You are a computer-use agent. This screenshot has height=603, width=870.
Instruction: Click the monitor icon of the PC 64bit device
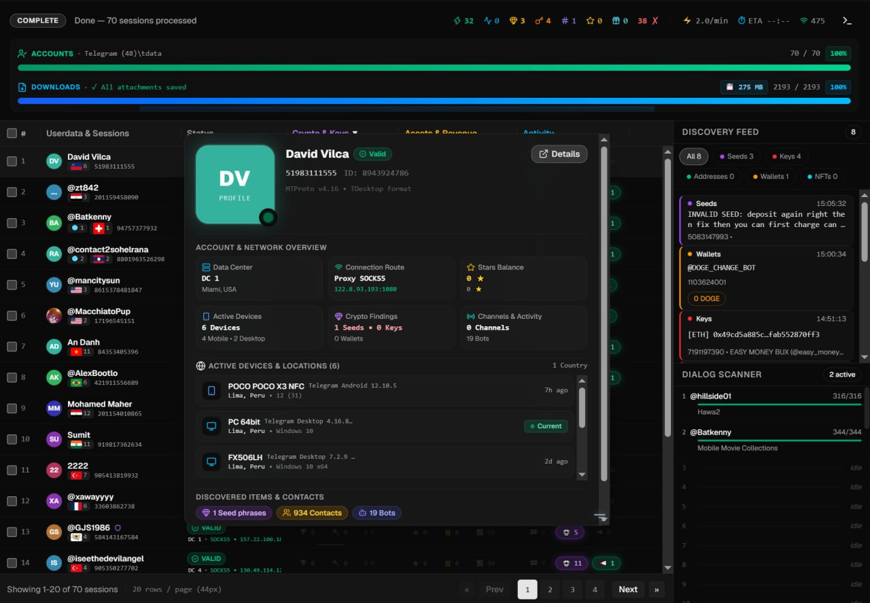211,426
